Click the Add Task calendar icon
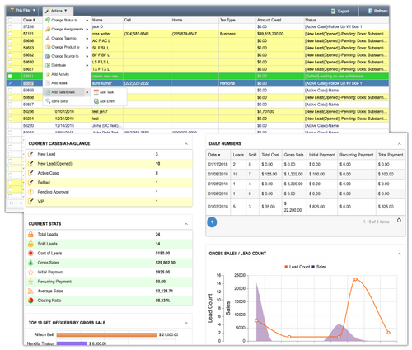This screenshot has width=412, height=350. coord(96,92)
